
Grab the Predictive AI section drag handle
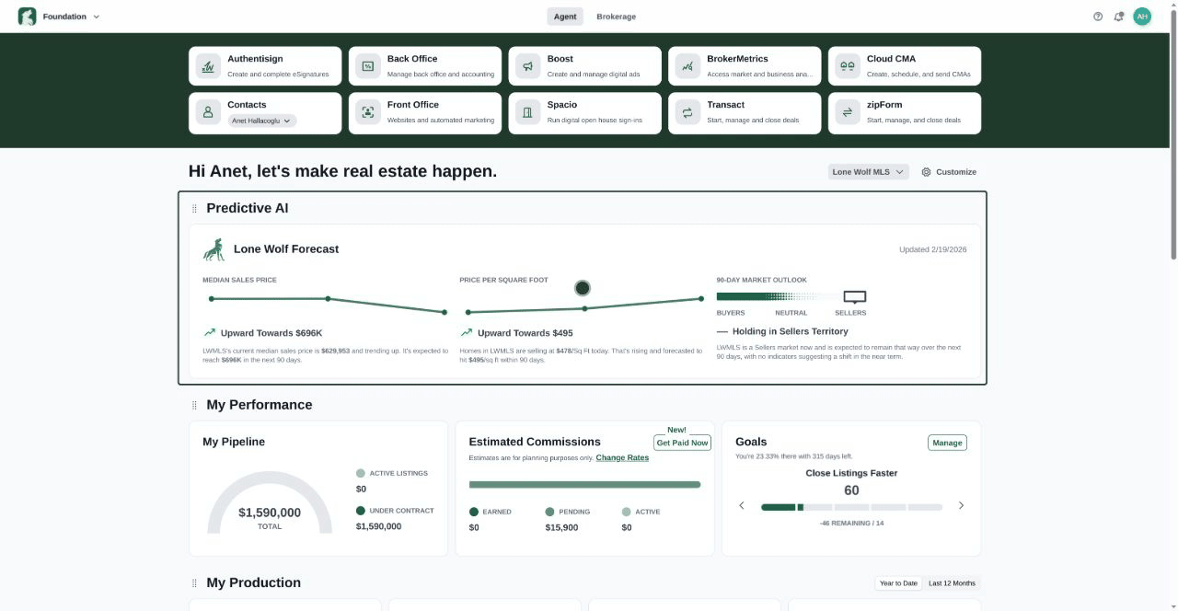(x=194, y=209)
